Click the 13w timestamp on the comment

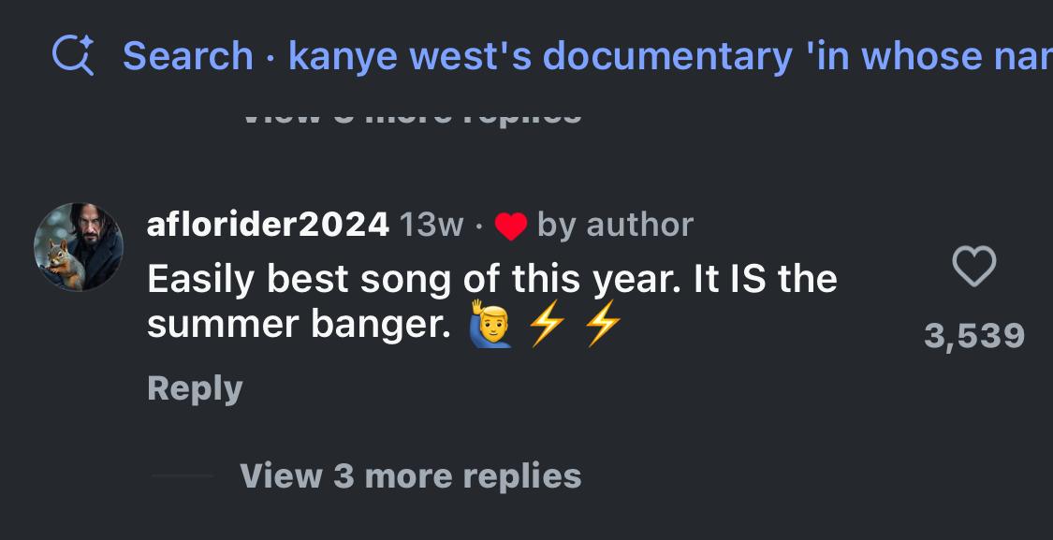pyautogui.click(x=431, y=225)
